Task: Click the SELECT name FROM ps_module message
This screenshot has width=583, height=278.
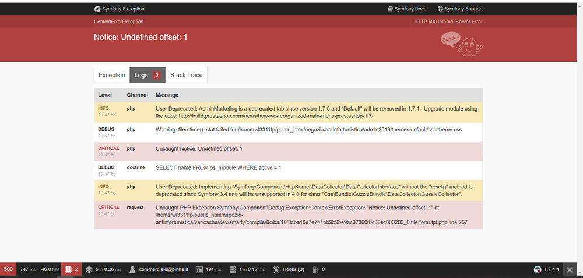Action: (218, 168)
